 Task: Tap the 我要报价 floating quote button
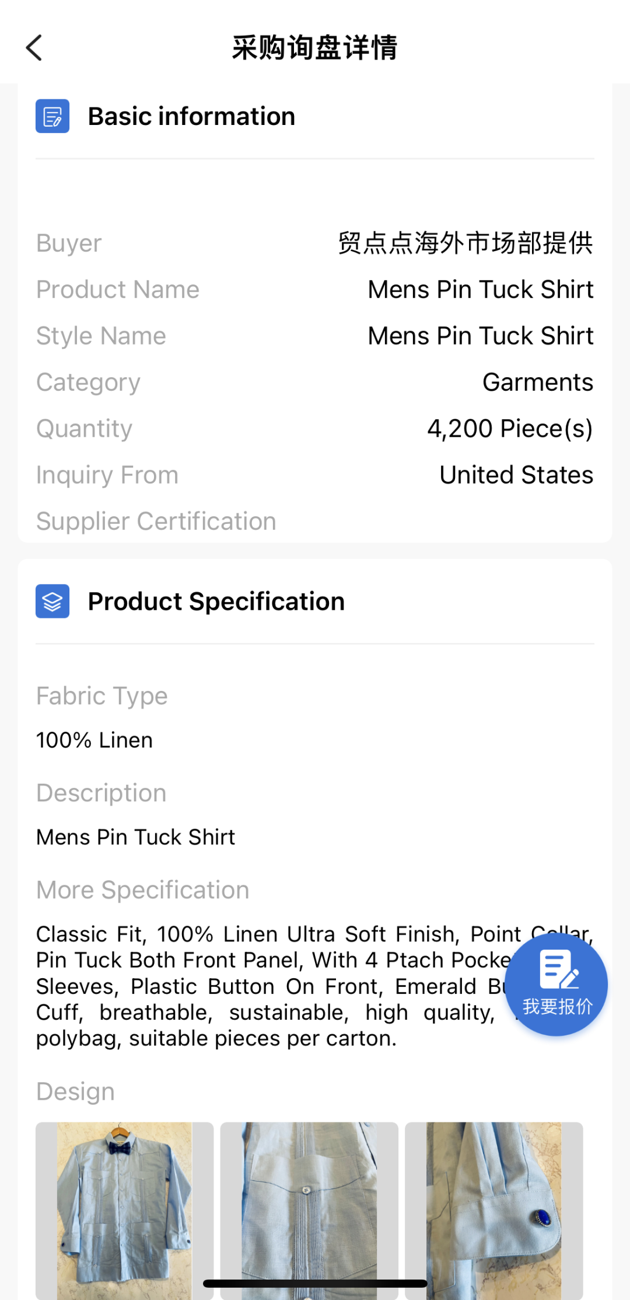click(x=556, y=985)
